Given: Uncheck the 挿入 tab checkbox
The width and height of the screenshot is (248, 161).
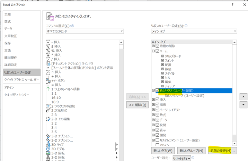Looking at the screenshot, I should tap(157, 100).
